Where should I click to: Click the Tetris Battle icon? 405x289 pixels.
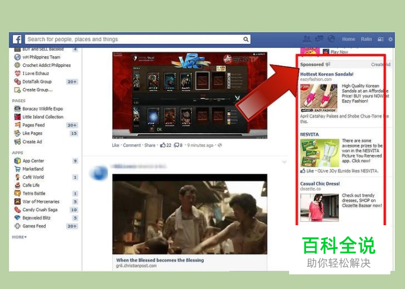pos(18,194)
